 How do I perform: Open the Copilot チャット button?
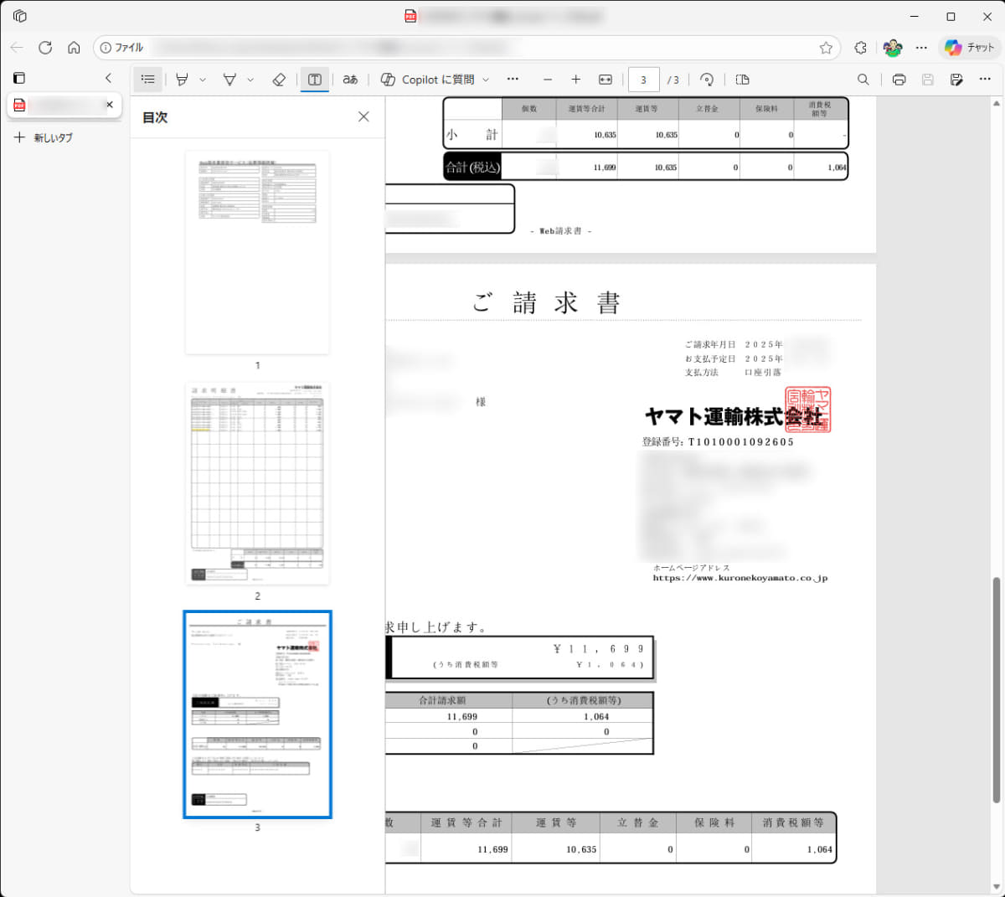click(x=969, y=48)
